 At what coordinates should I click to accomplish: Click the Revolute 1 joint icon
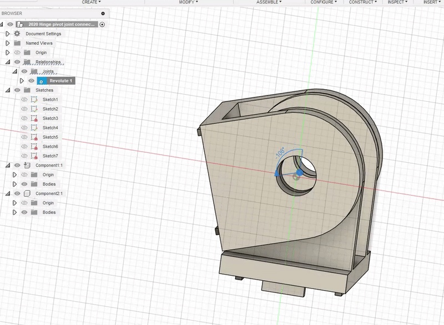pyautogui.click(x=42, y=81)
